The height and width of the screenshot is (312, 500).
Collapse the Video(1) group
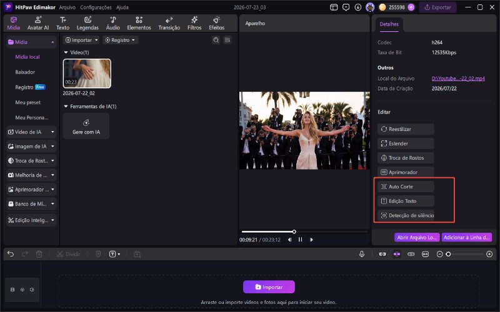point(66,52)
